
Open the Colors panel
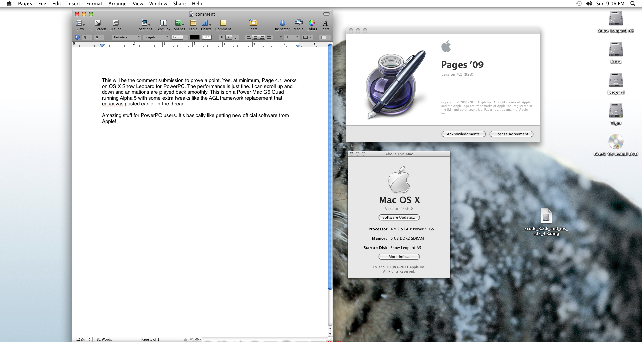point(312,25)
